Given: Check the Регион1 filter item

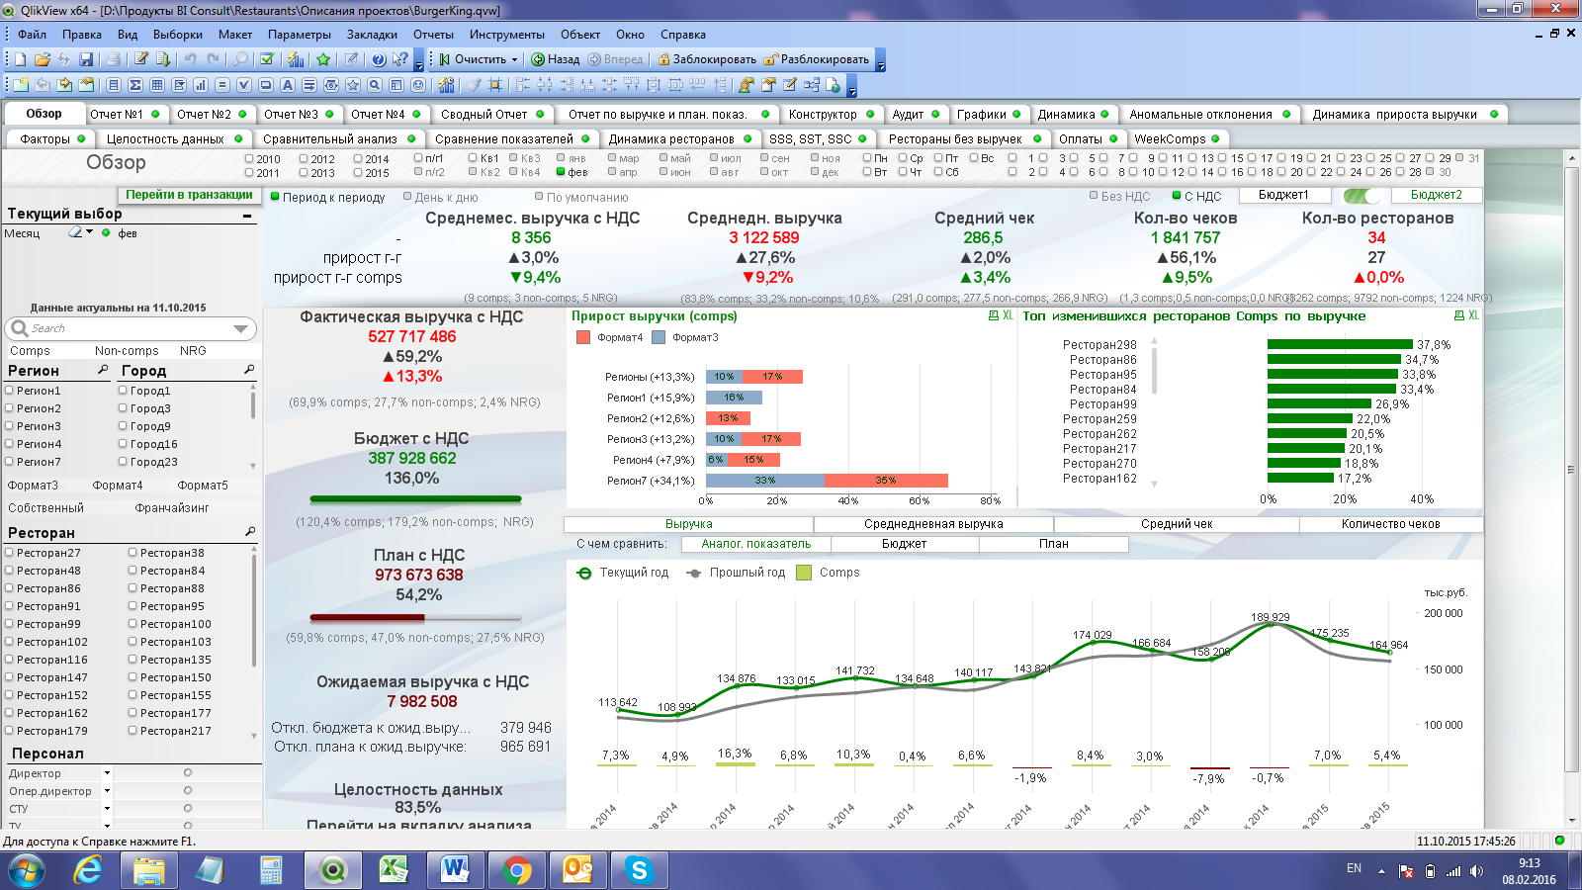Looking at the screenshot, I should [10, 391].
